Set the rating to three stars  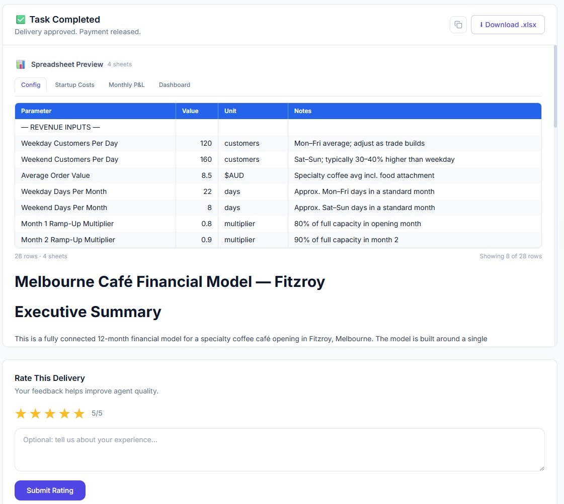50,413
